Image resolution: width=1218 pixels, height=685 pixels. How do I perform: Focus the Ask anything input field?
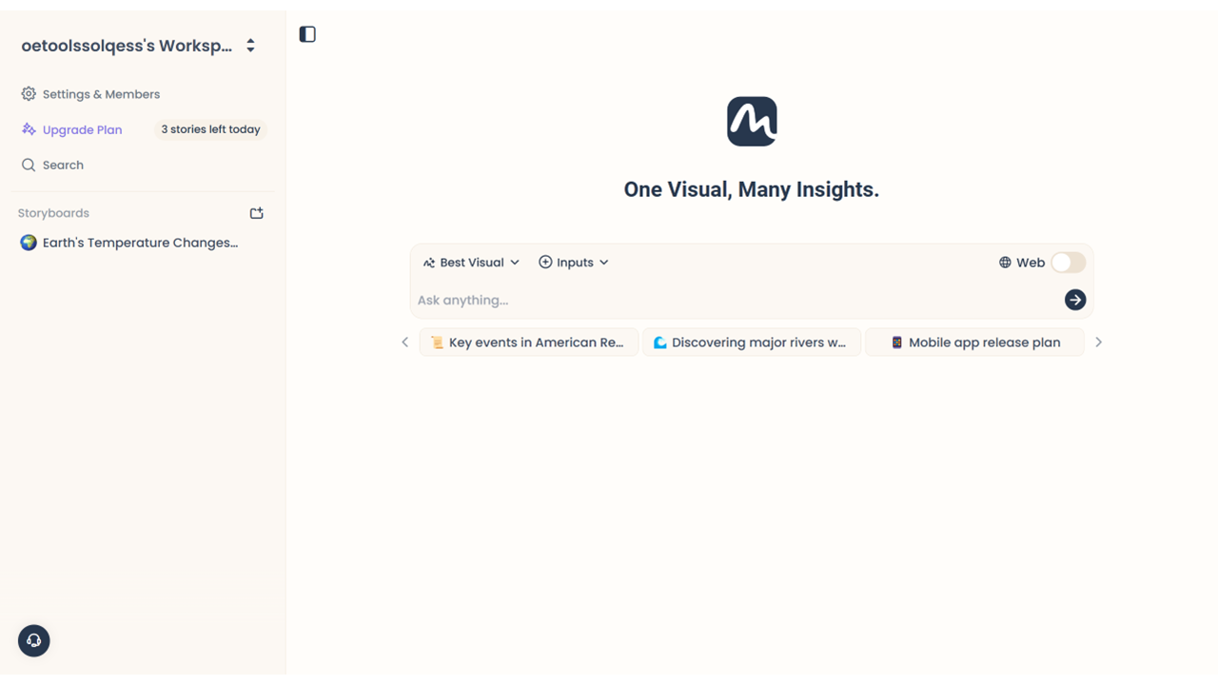click(x=733, y=300)
